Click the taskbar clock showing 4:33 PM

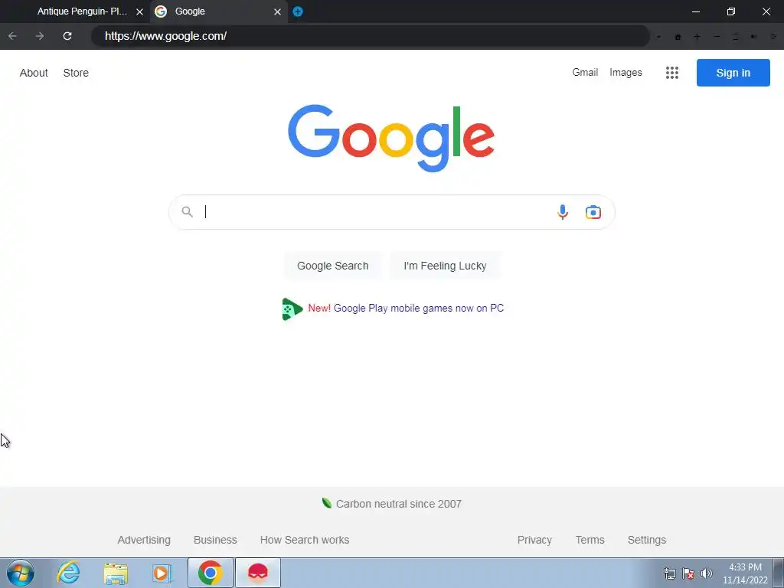click(745, 573)
